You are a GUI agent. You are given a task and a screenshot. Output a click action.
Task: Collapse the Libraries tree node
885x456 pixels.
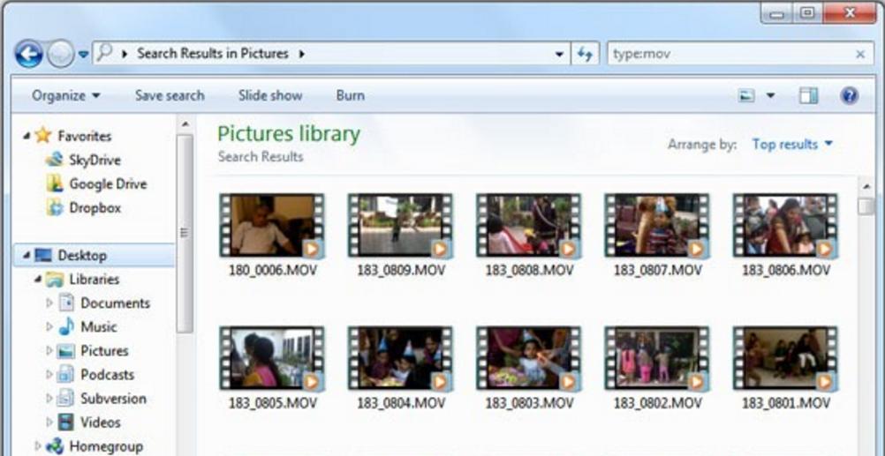point(38,279)
